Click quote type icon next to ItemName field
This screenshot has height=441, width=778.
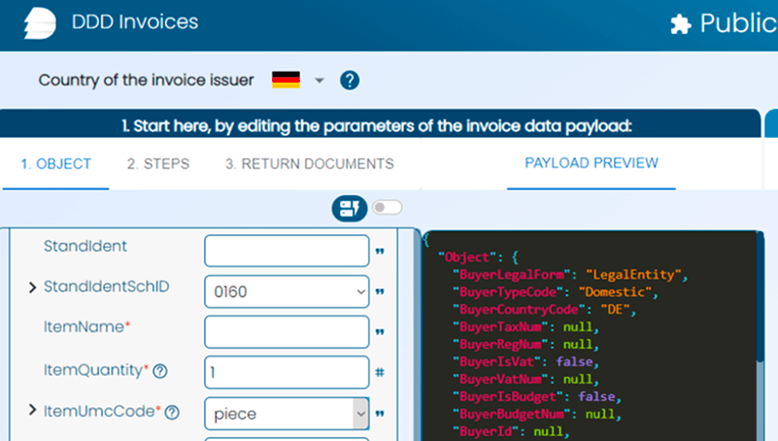pyautogui.click(x=380, y=332)
